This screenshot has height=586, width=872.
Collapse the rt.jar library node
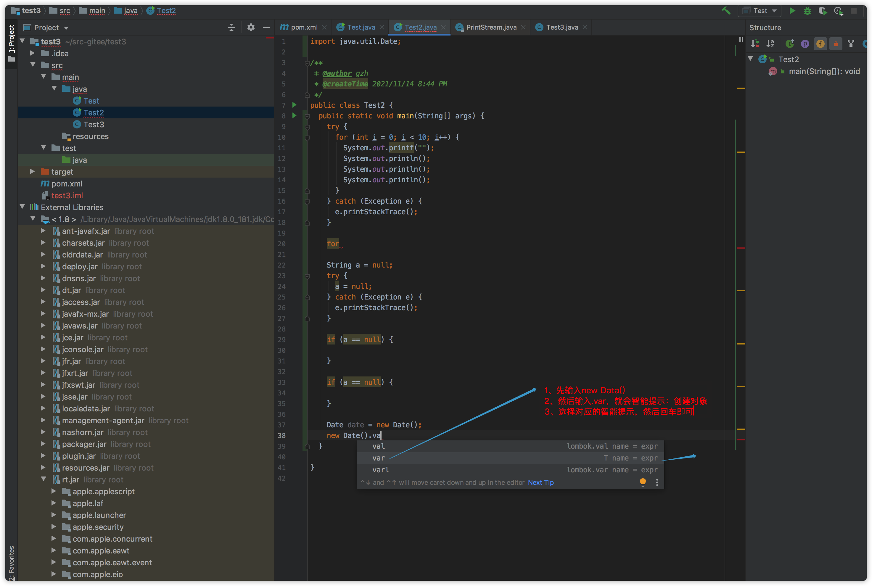[x=43, y=479]
